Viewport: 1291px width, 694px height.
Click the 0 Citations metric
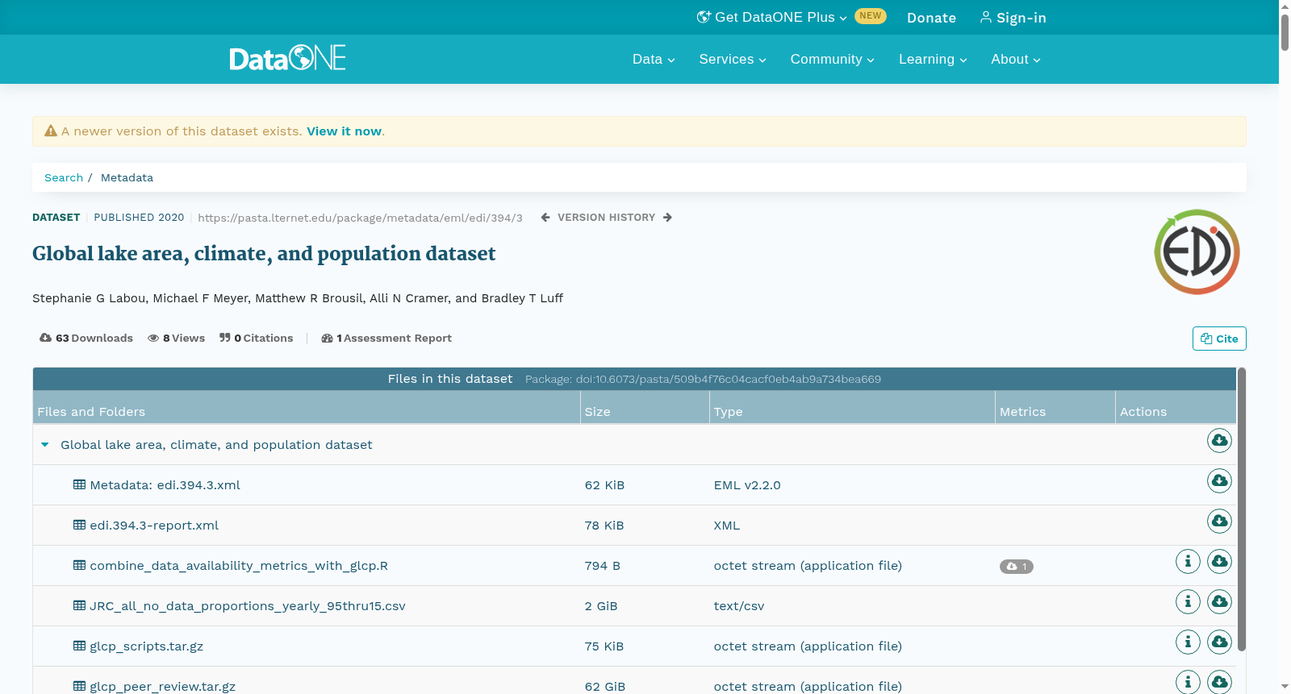click(256, 339)
